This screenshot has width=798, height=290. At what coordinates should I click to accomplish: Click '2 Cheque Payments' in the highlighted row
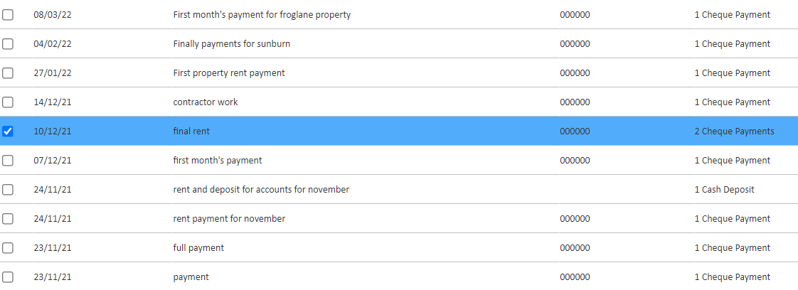click(x=734, y=131)
